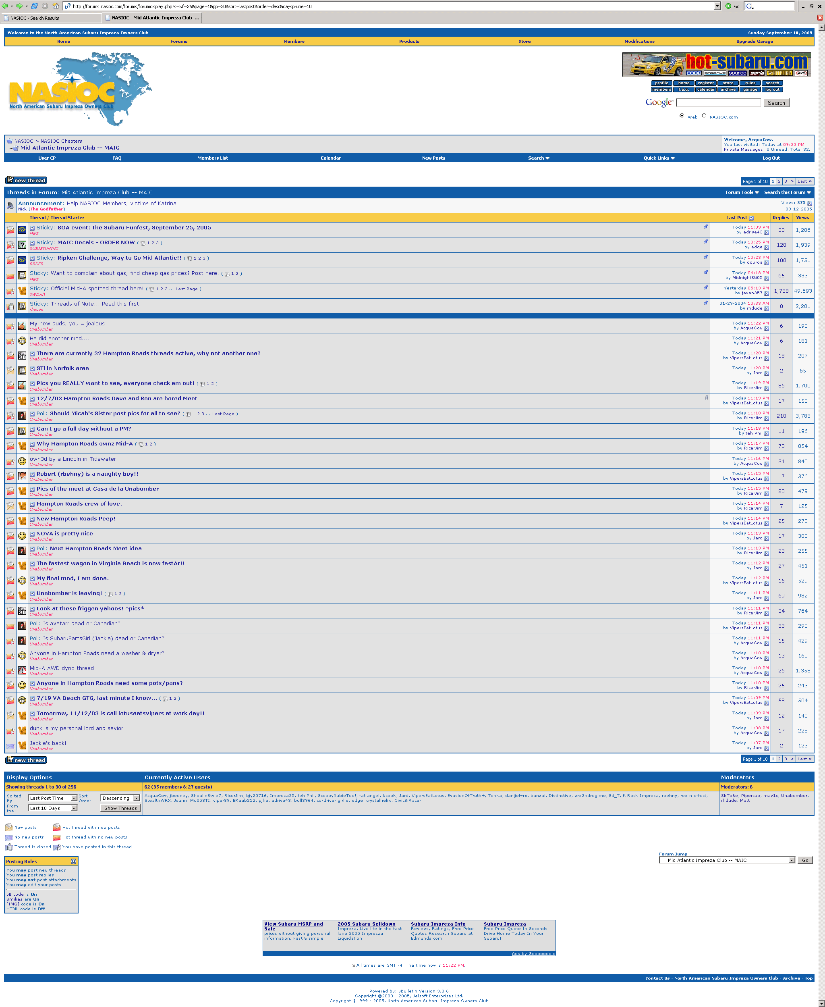Open the Google search engine selector icon

[750, 6]
